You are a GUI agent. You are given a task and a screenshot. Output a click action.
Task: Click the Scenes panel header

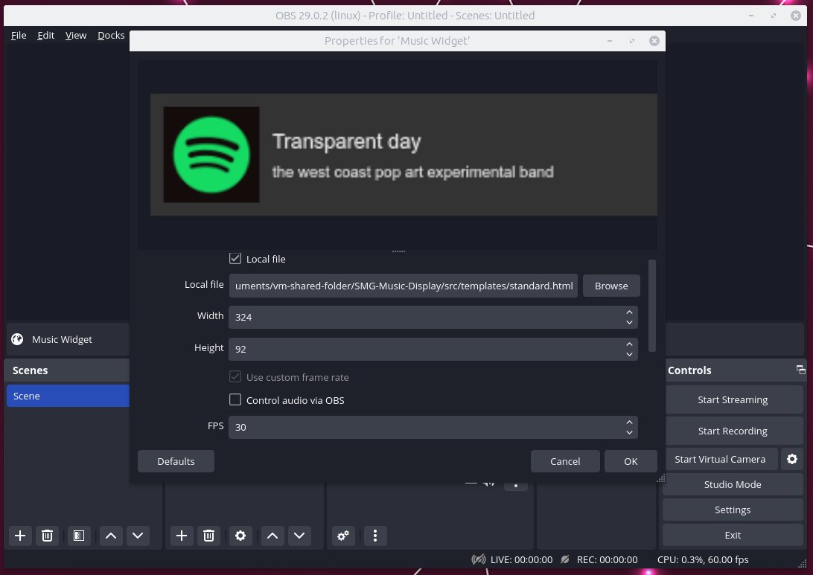coord(66,370)
